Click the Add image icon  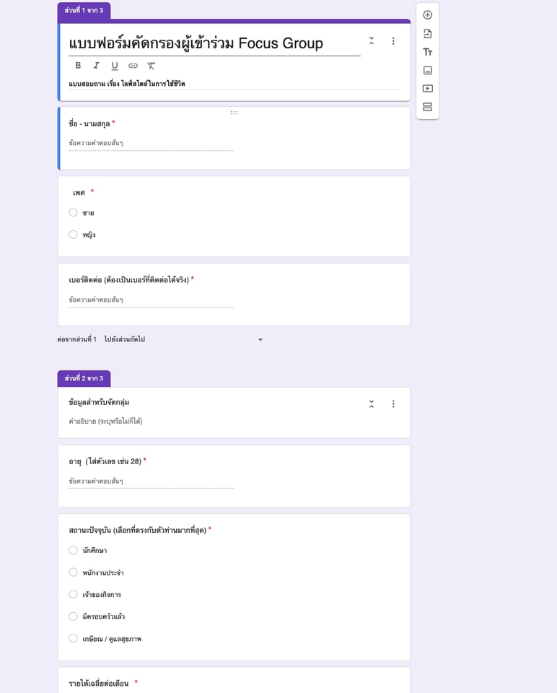(428, 70)
